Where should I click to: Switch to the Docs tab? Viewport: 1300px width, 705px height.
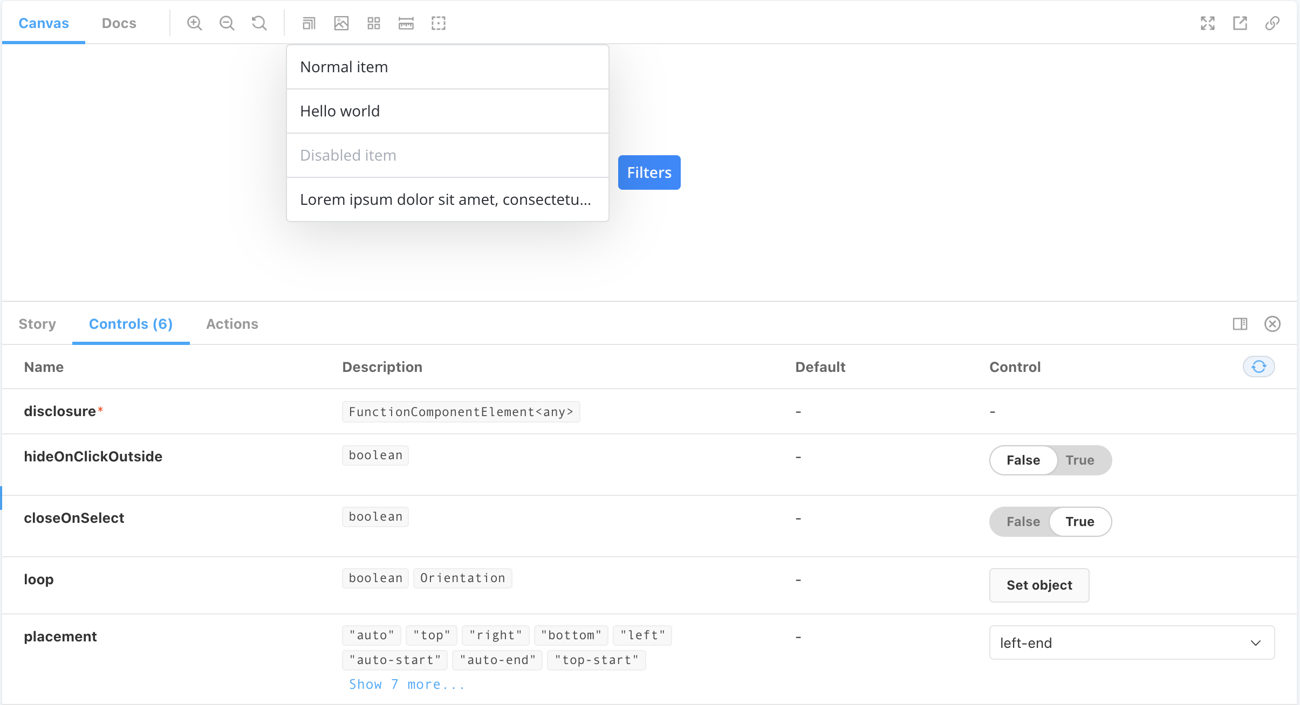119,23
